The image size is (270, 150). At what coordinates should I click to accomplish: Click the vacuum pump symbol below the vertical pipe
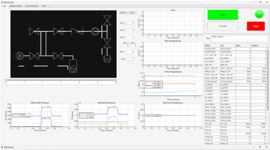pos(107,58)
